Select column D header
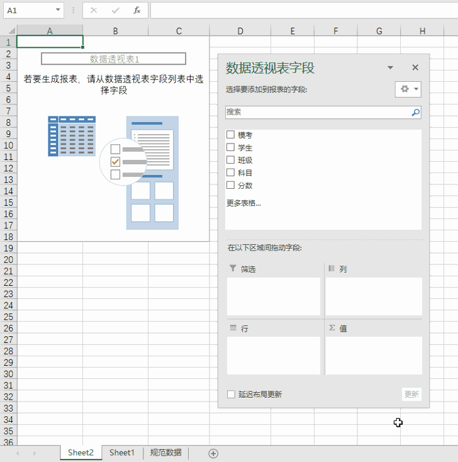Screen dimensions: 458x462 240,31
